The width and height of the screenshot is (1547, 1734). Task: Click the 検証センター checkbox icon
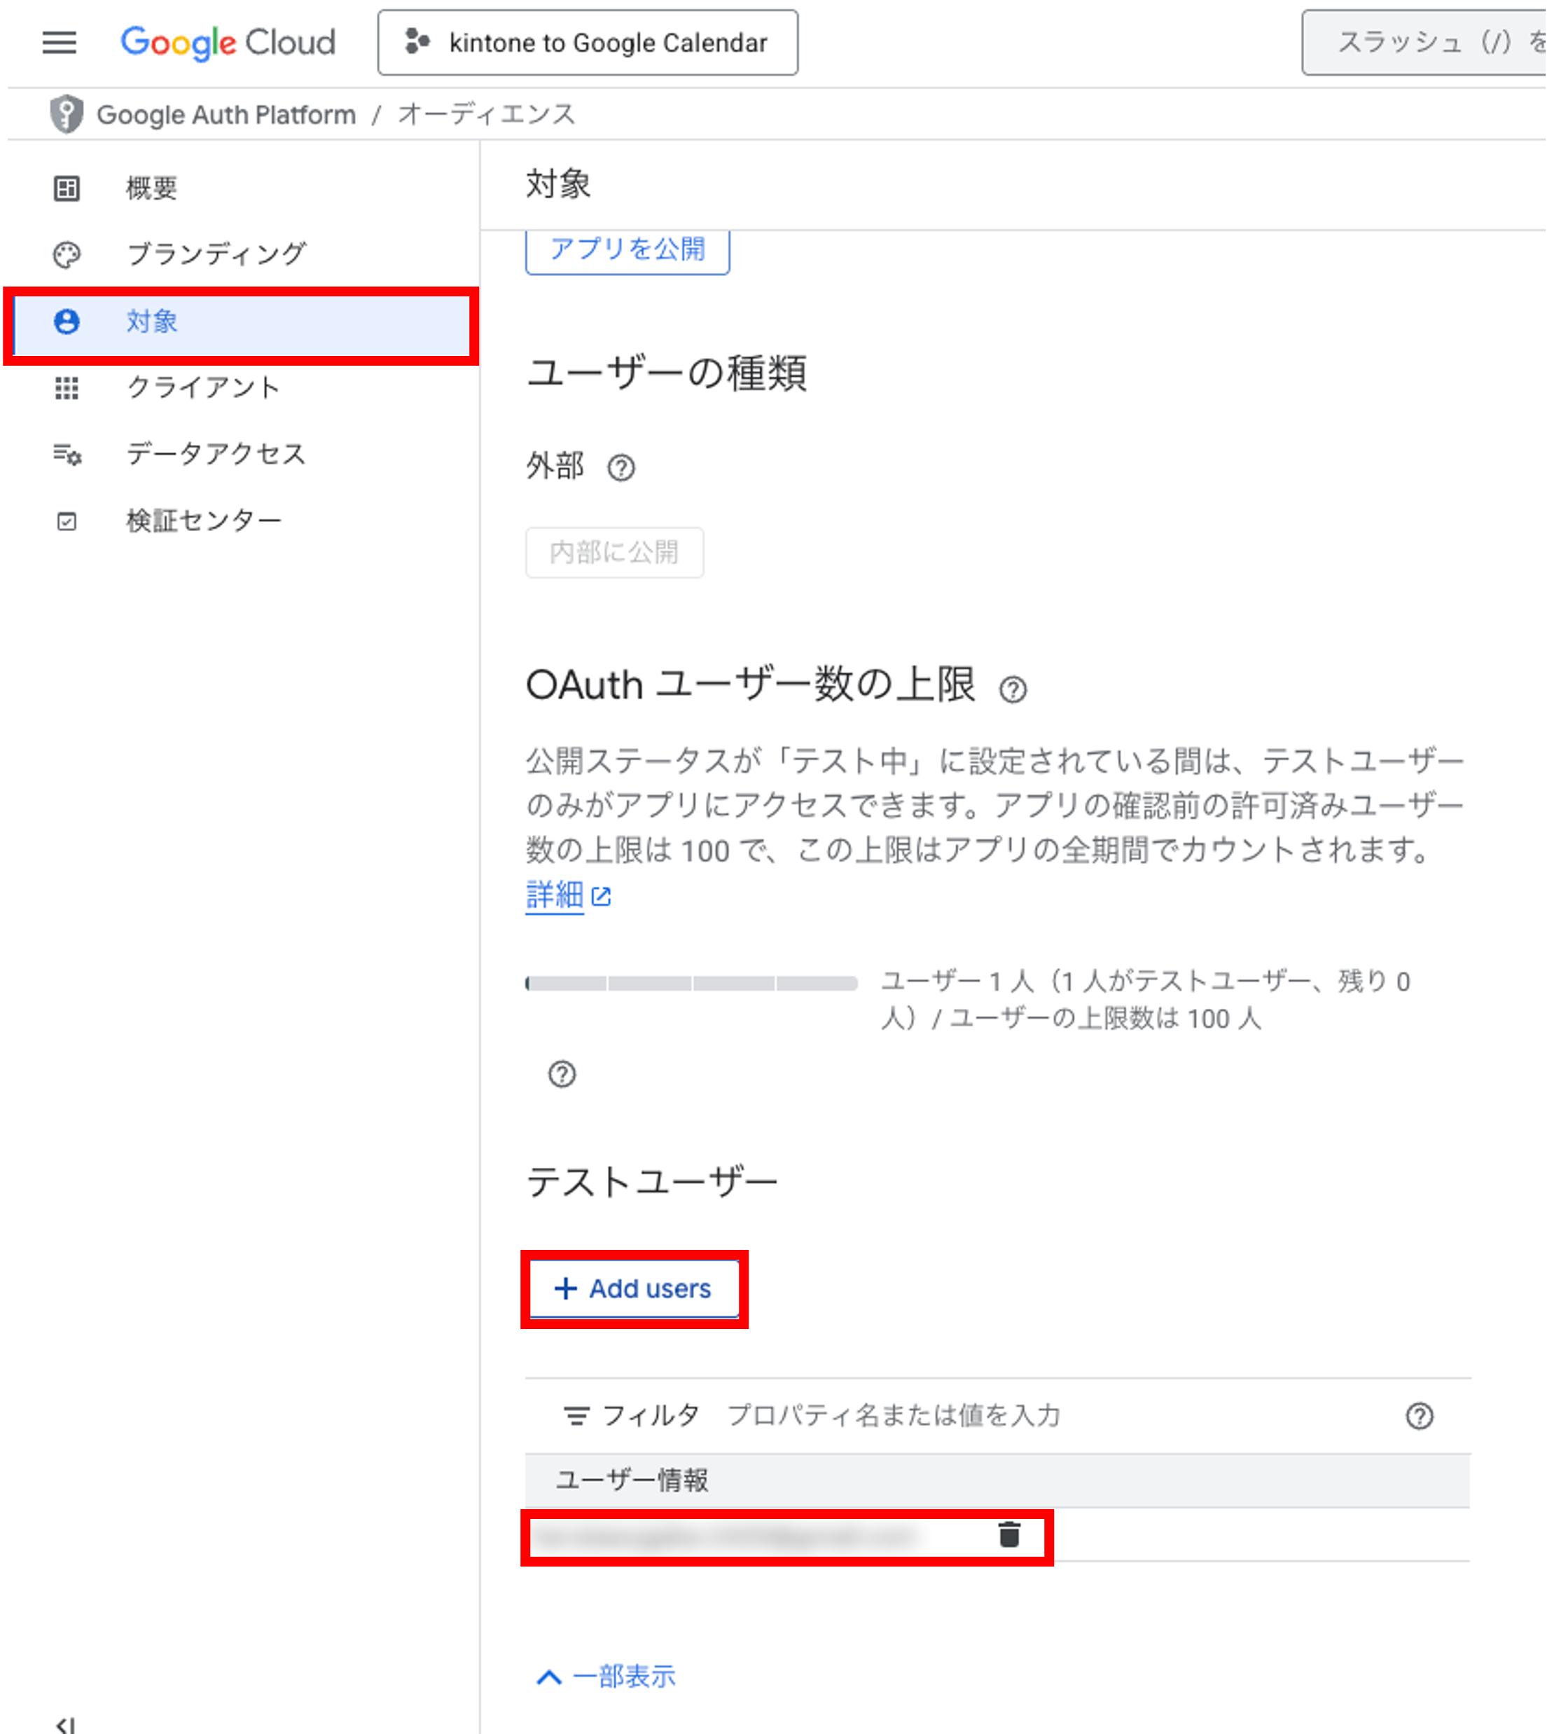[67, 521]
